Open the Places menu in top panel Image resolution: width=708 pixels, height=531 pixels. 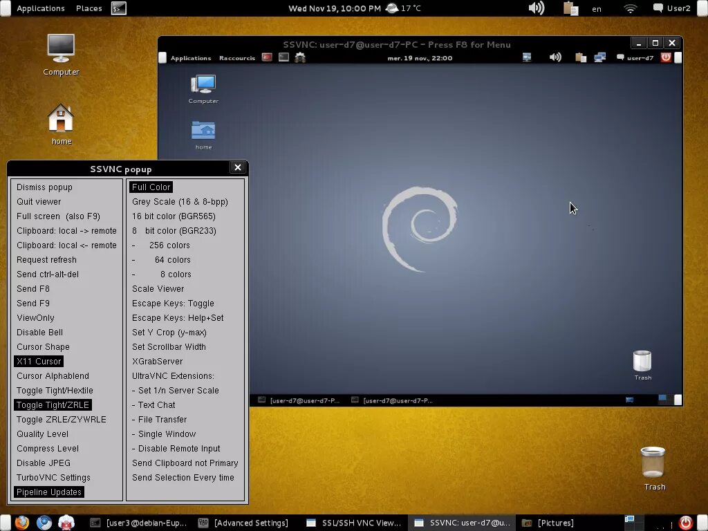(89, 8)
